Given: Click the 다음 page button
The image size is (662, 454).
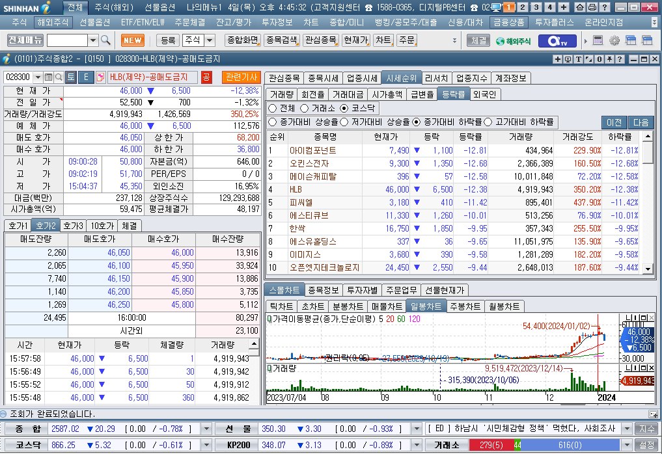Looking at the screenshot, I should click(x=641, y=122).
